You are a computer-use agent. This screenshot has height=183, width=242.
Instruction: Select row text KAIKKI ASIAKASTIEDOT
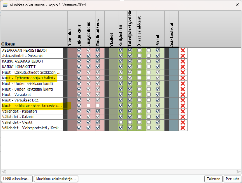coord(22,61)
